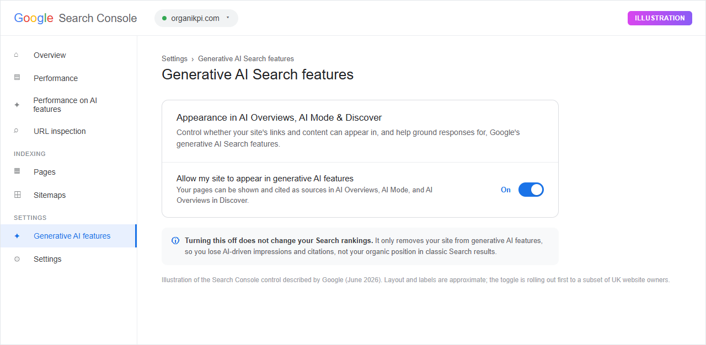The width and height of the screenshot is (706, 345).
Task: Click the Performance chart icon
Action: point(17,78)
